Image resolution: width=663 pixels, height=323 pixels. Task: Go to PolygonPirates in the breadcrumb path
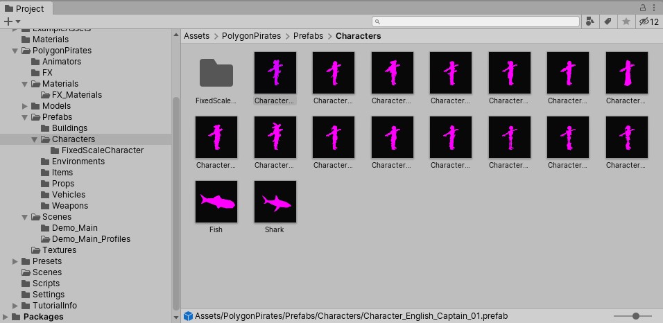[x=251, y=36]
